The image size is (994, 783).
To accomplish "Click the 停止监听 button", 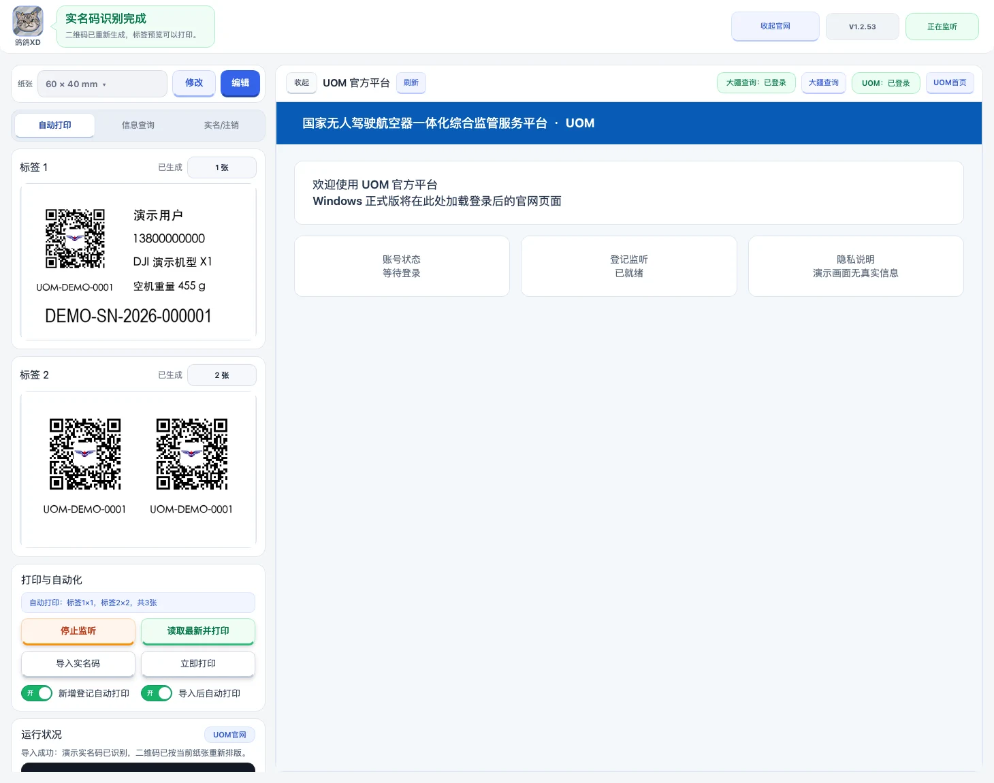I will tap(78, 631).
